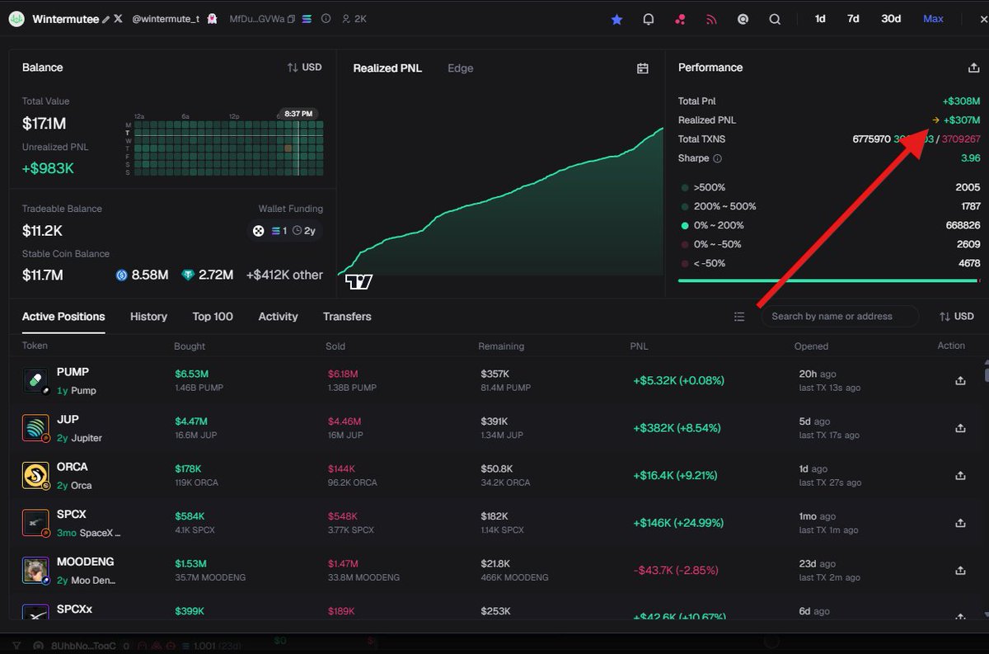Open the SPCX token logo

[35, 523]
